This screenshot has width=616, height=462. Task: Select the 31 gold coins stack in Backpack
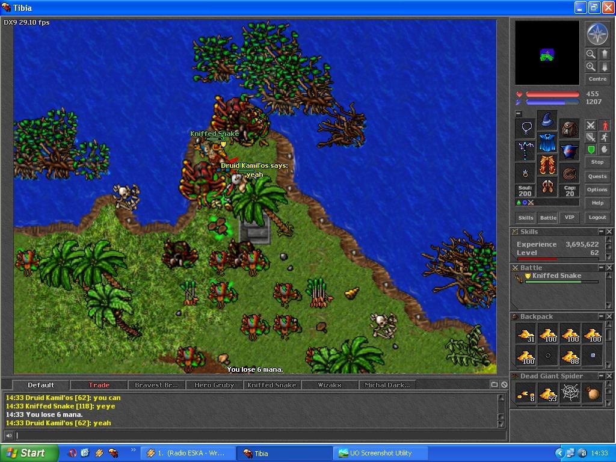pos(525,334)
